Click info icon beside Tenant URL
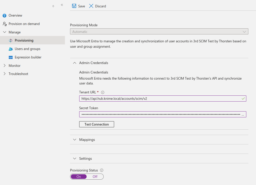The width and height of the screenshot is (256, 185). click(x=103, y=92)
